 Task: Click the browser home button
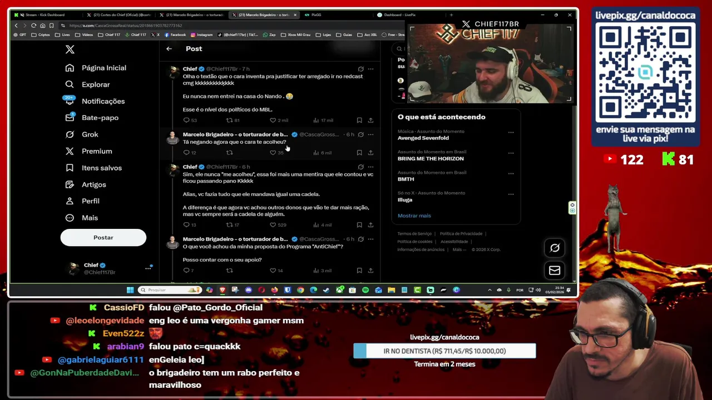click(x=42, y=26)
